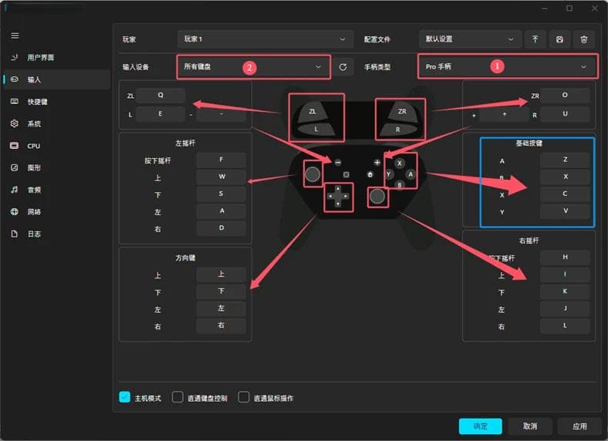Click the left stick on controller image
Screen dimensions: 608x441
click(x=312, y=174)
